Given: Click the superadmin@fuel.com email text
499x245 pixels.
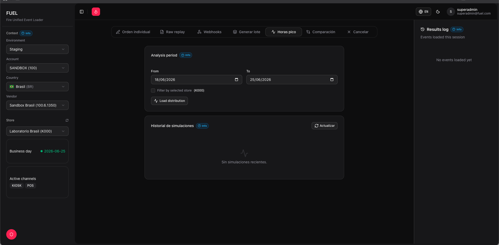Looking at the screenshot, I should click(x=474, y=13).
